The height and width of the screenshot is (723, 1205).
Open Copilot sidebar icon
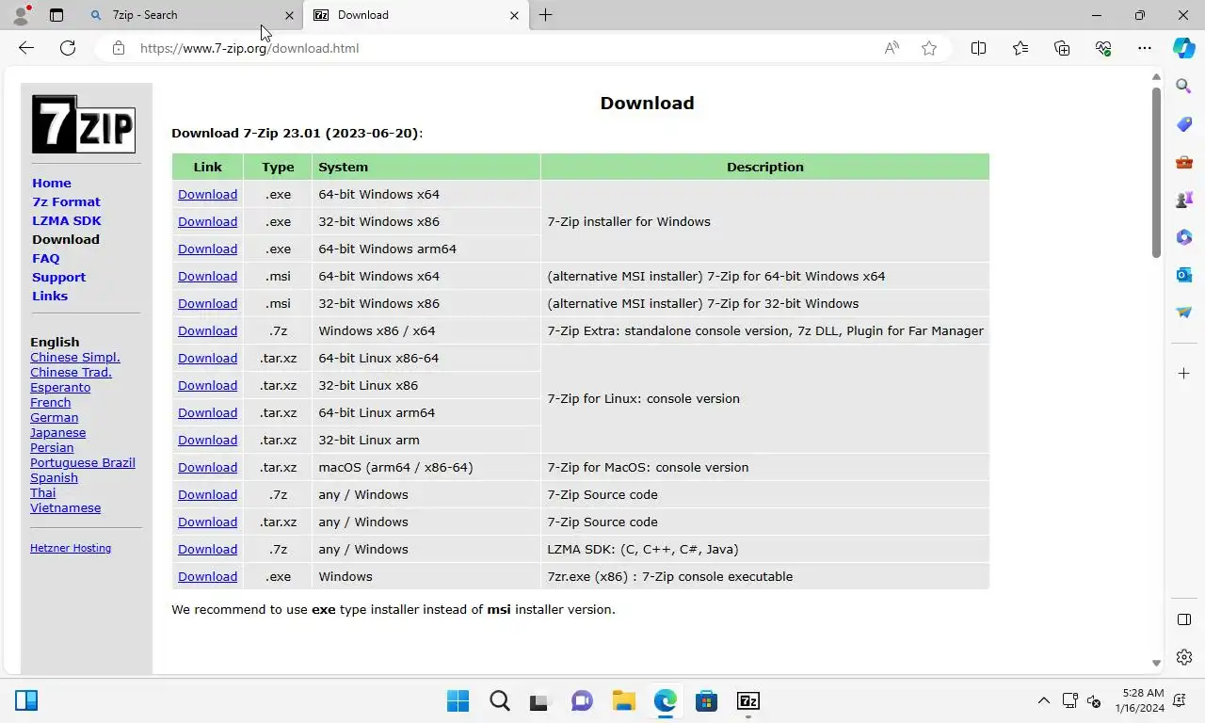point(1184,48)
